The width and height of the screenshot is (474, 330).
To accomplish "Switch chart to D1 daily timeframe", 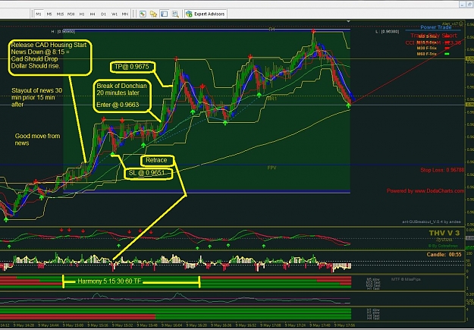I will pyautogui.click(x=103, y=14).
